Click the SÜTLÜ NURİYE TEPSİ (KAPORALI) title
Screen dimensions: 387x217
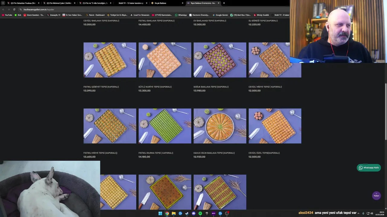click(x=155, y=87)
